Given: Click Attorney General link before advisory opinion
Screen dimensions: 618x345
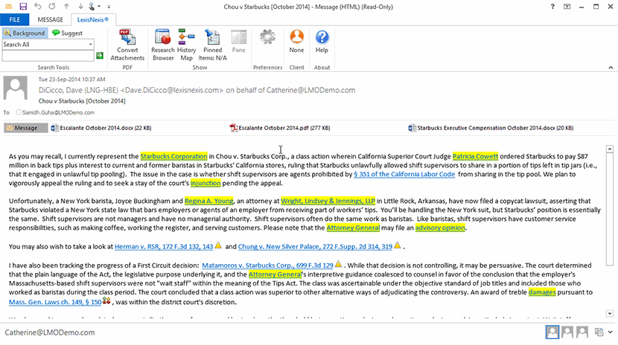Looking at the screenshot, I should [x=353, y=228].
